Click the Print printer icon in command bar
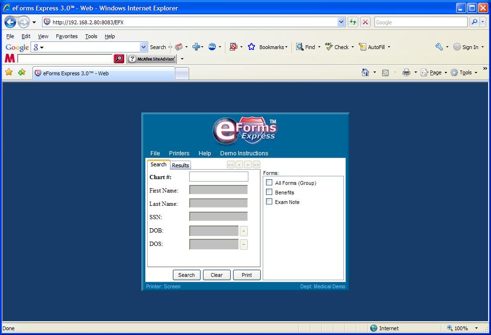Viewport: 491px width, 335px height. coord(406,72)
